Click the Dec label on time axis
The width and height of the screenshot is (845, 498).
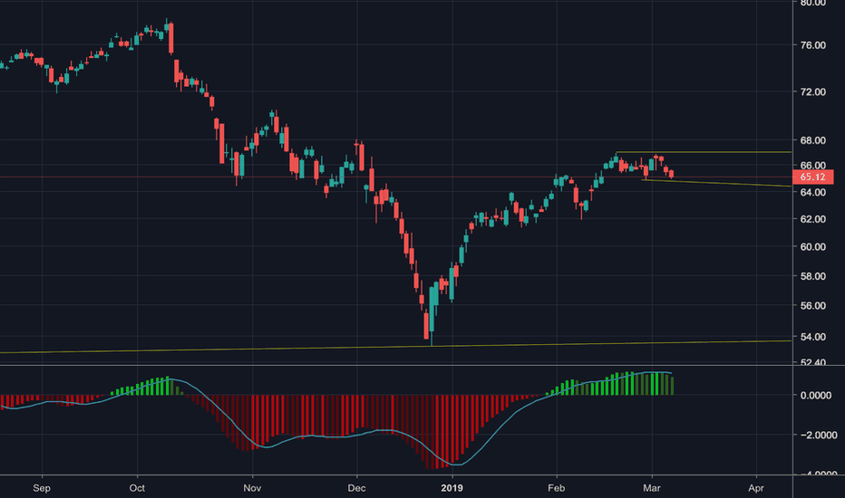click(356, 488)
